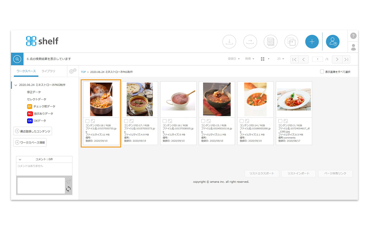Open the steaming pot soup thumbnail
The width and height of the screenshot is (369, 230).
101,99
